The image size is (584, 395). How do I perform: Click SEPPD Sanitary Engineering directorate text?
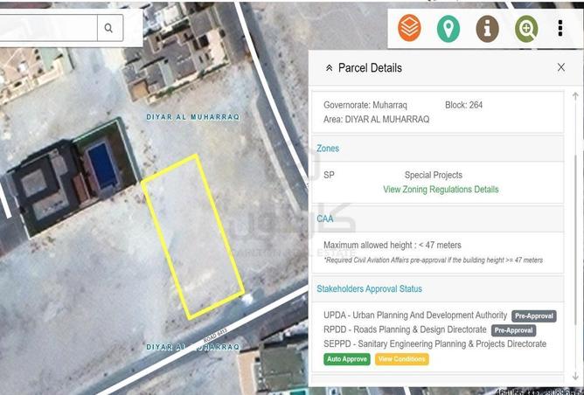click(435, 343)
